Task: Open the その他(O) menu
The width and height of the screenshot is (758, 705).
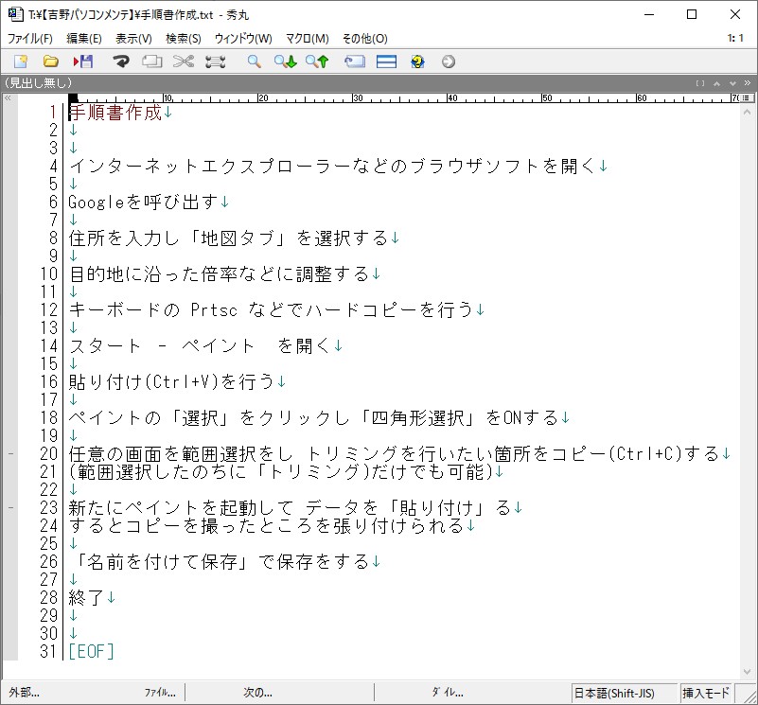Action: coord(365,38)
